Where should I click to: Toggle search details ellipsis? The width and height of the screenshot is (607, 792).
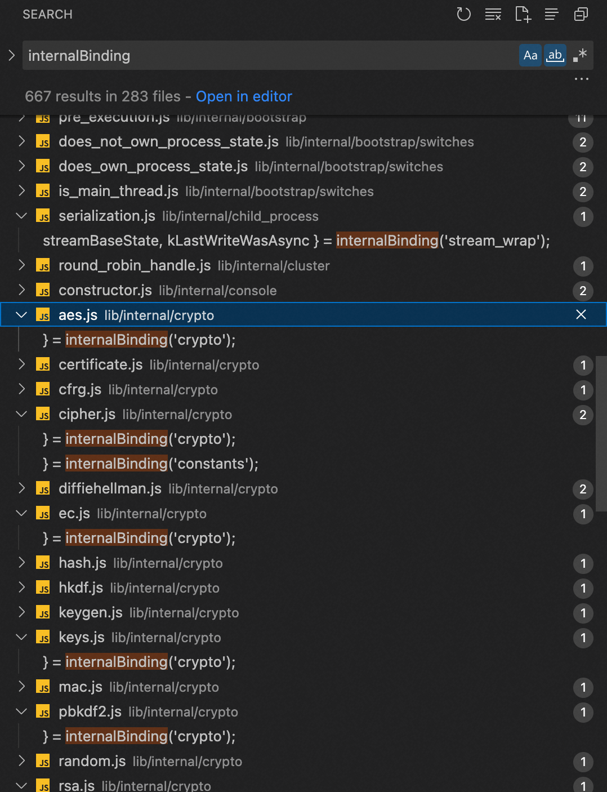tap(582, 79)
